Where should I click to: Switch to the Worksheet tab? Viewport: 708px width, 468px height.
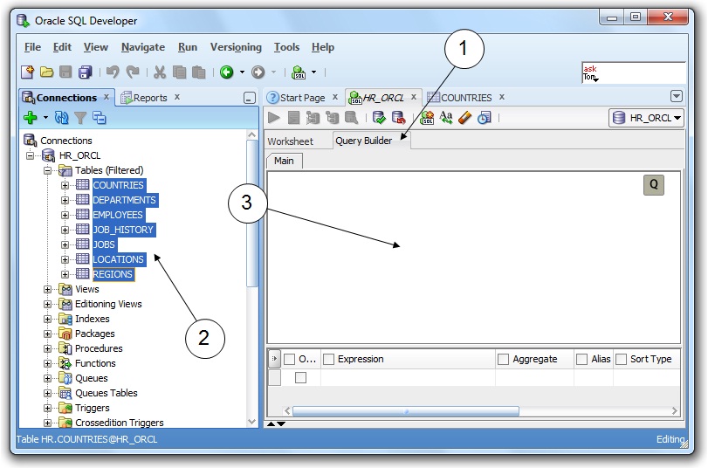coord(290,141)
